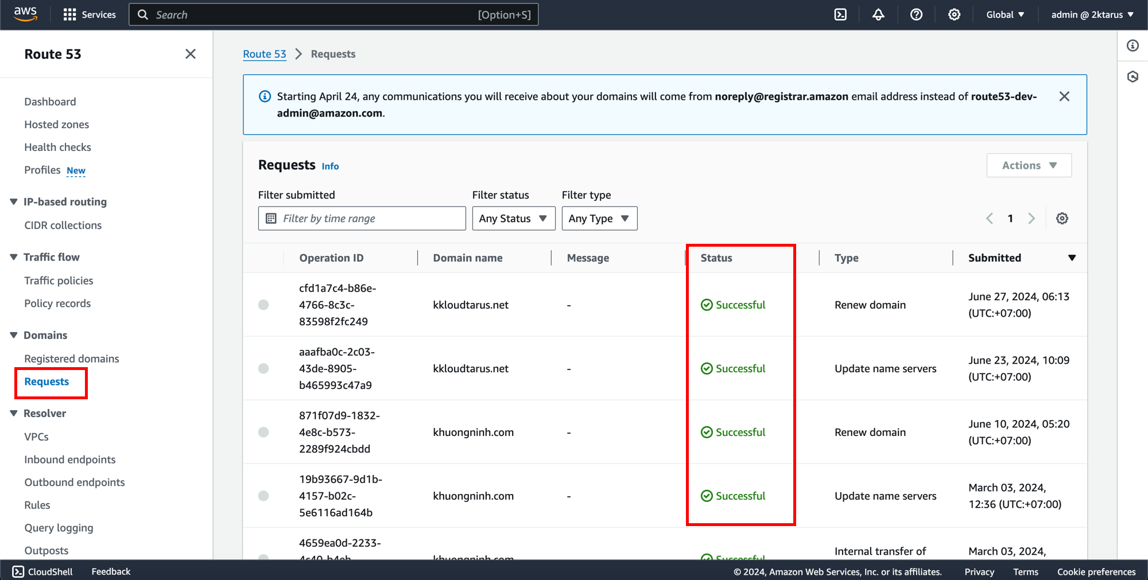Collapse the Resolver section

(x=13, y=413)
